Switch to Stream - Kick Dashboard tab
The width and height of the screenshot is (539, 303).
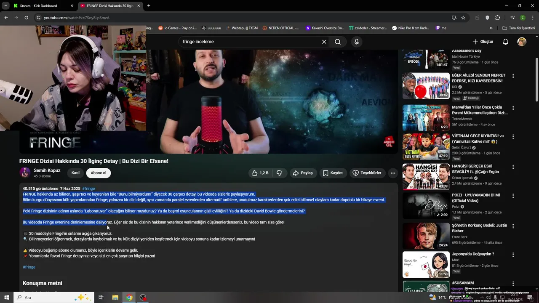pyautogui.click(x=39, y=6)
